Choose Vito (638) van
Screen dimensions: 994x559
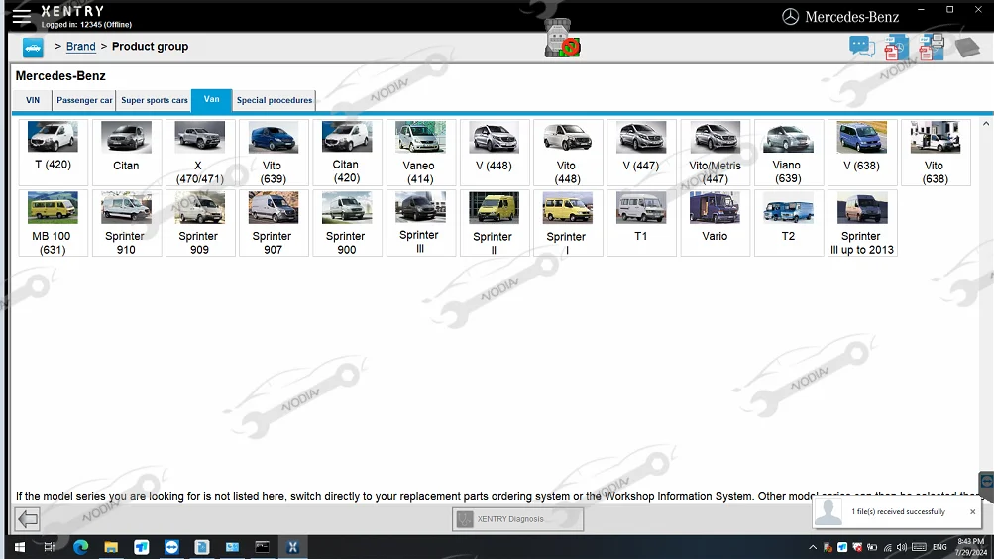coord(936,152)
